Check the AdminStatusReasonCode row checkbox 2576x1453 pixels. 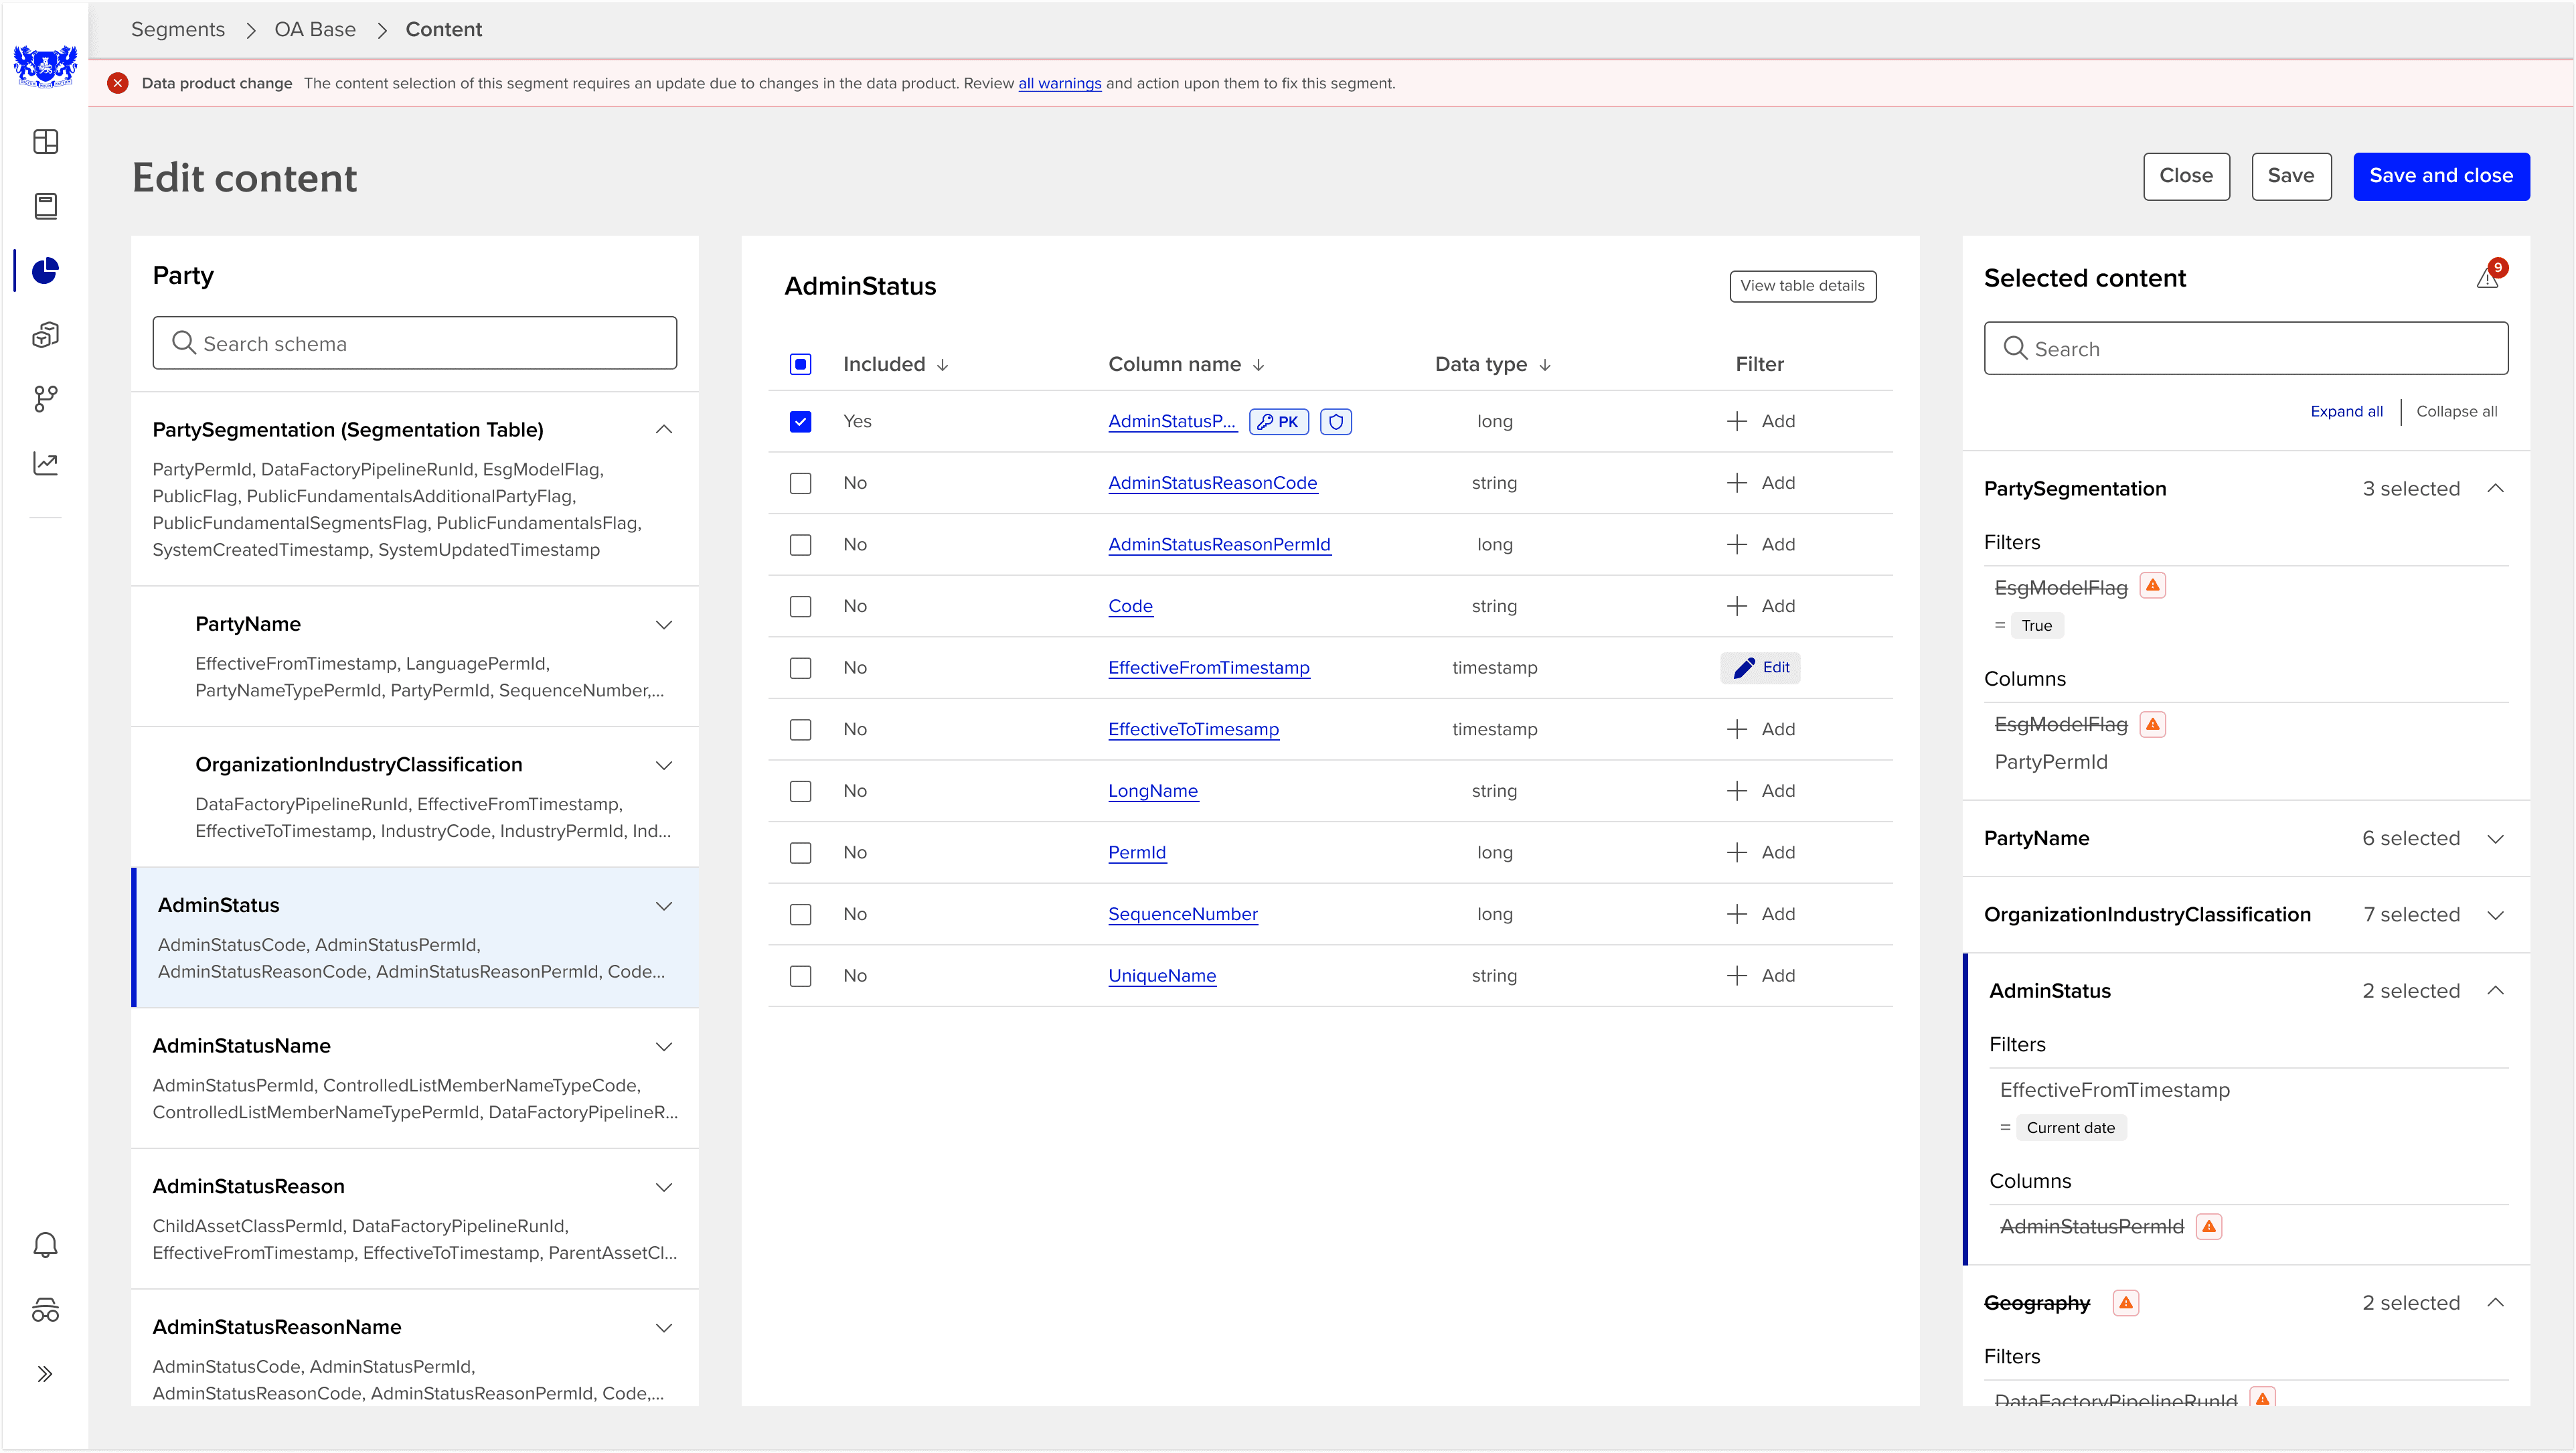800,484
